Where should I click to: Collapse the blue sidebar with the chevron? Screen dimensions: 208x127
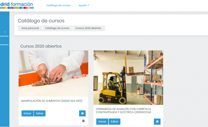(x=5, y=32)
